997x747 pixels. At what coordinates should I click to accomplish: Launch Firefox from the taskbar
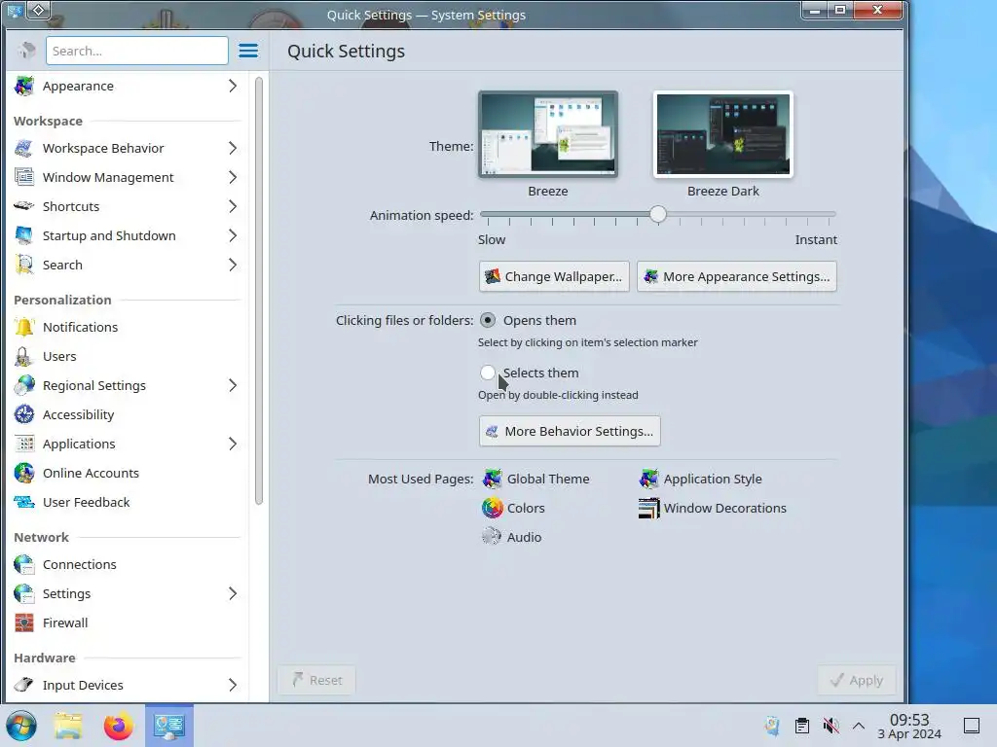pos(118,726)
